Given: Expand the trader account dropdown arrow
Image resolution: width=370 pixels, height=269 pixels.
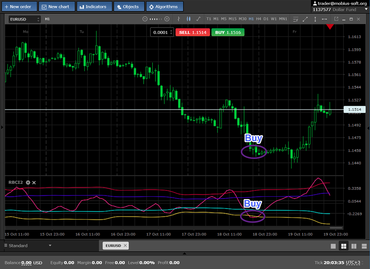Looking at the screenshot, I should [366, 9].
